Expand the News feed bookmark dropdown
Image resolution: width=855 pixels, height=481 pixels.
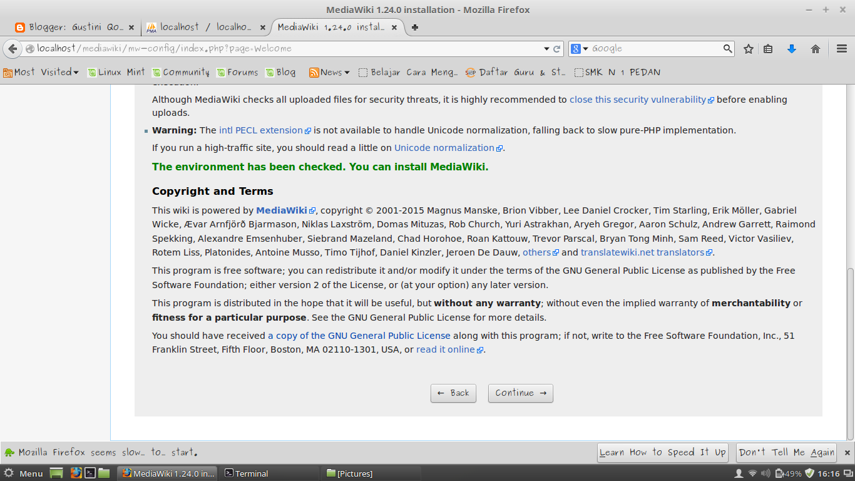tap(329, 72)
